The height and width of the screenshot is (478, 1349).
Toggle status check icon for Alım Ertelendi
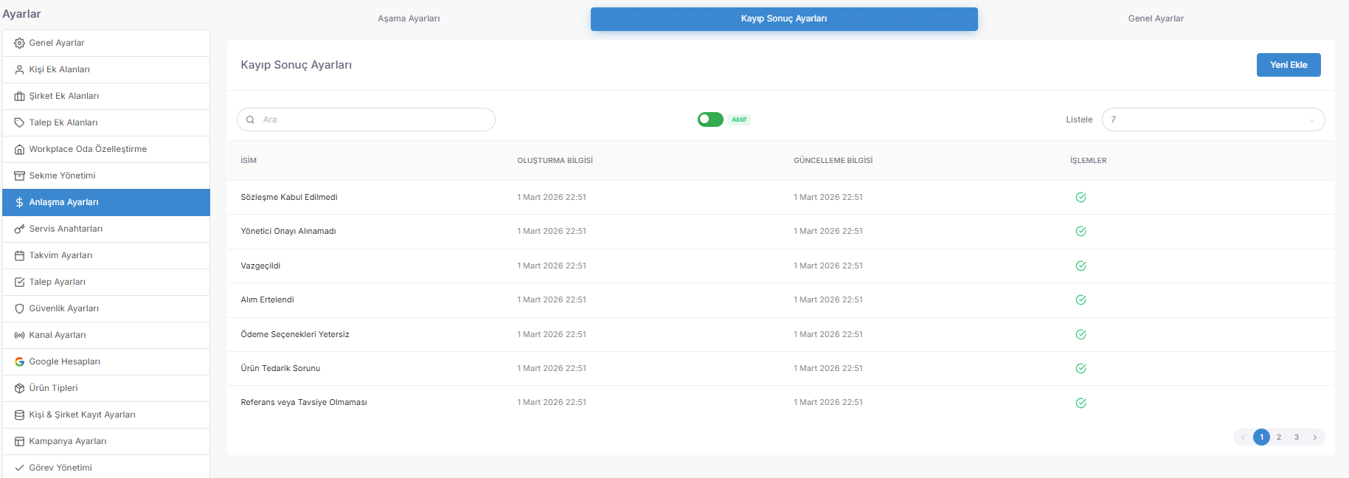click(1081, 299)
